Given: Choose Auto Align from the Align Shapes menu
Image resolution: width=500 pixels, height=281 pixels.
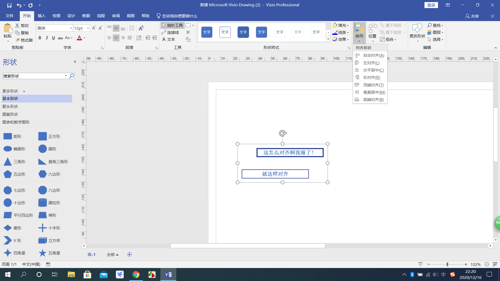Looking at the screenshot, I should pos(373,55).
